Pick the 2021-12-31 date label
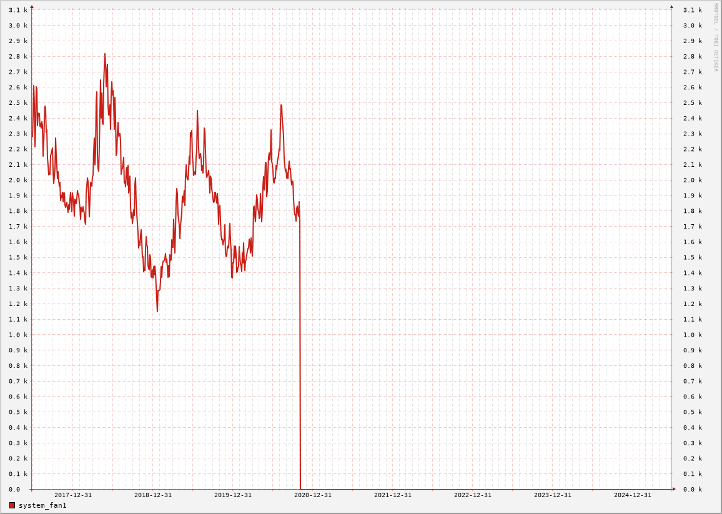 click(392, 495)
